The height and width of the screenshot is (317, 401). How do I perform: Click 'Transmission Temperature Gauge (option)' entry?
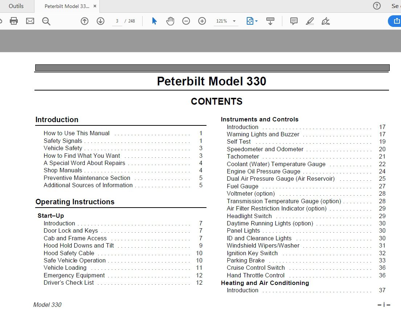coord(284,201)
